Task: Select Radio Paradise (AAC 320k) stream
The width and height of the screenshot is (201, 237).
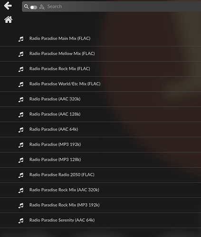Action: pyautogui.click(x=100, y=99)
